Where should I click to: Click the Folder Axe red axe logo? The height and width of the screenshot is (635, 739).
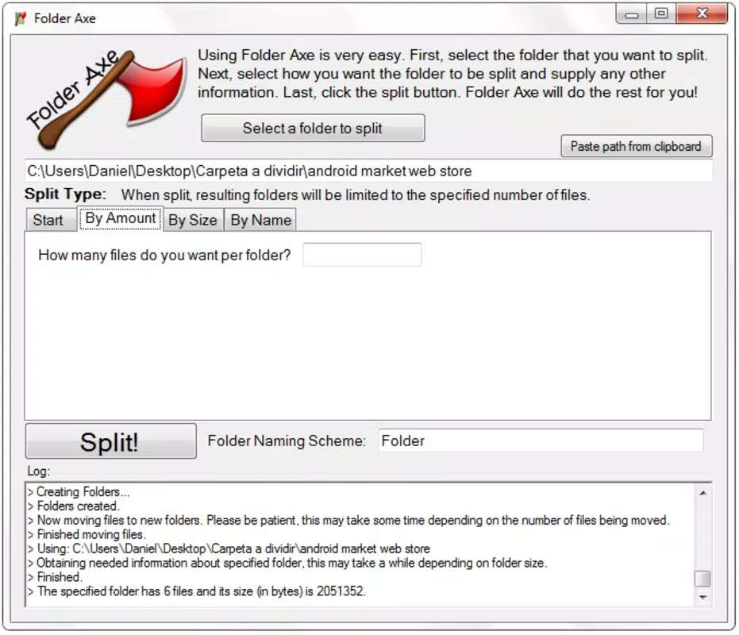[106, 99]
